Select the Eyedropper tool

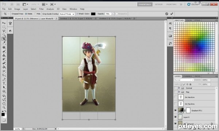pyautogui.click(x=4, y=43)
